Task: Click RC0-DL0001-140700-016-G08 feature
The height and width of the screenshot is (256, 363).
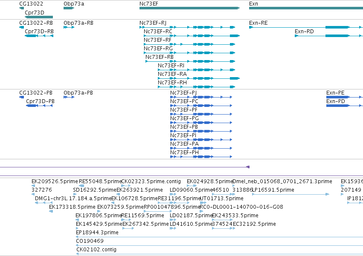Action: click(201, 211)
